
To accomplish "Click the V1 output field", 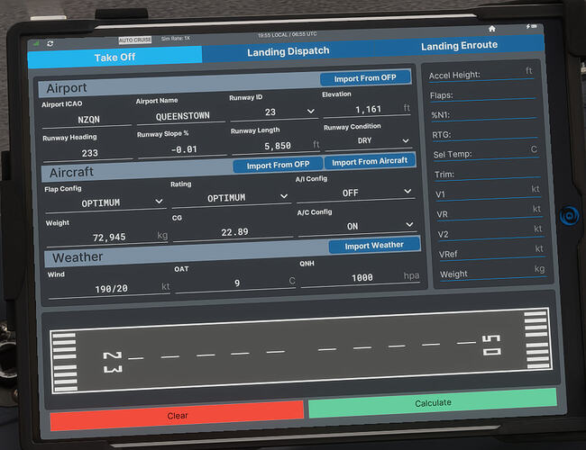I will pyautogui.click(x=489, y=193).
